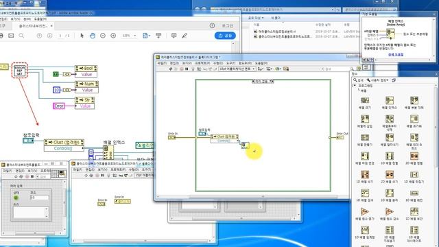Toggle the green status LED in front panel

16,198
